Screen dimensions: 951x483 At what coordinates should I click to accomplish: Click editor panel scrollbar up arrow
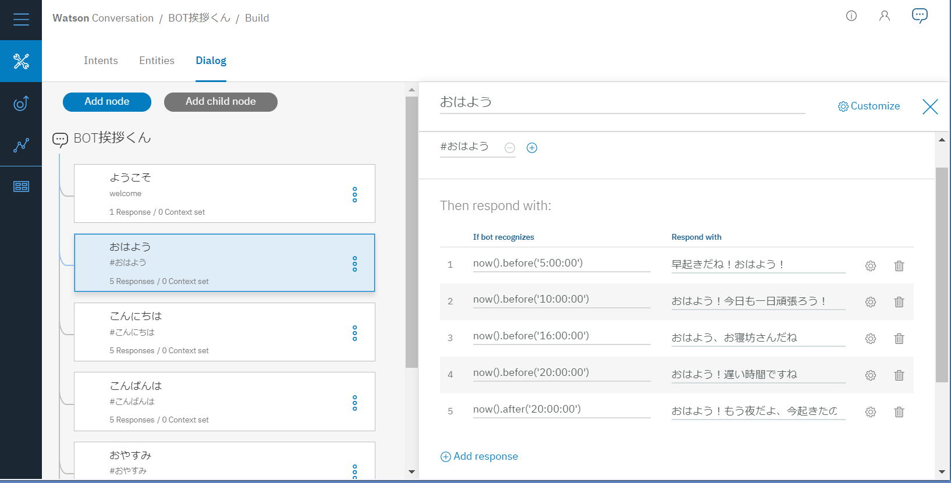(942, 140)
